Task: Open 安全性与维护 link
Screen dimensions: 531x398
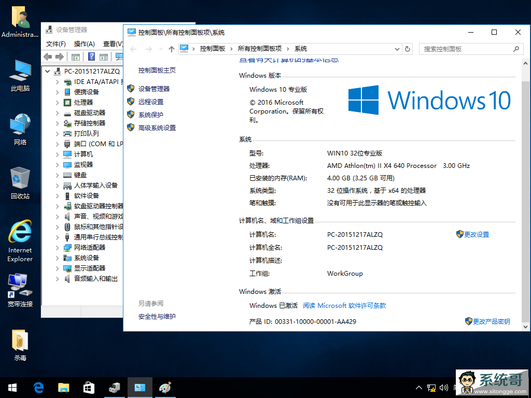Action: 157,317
